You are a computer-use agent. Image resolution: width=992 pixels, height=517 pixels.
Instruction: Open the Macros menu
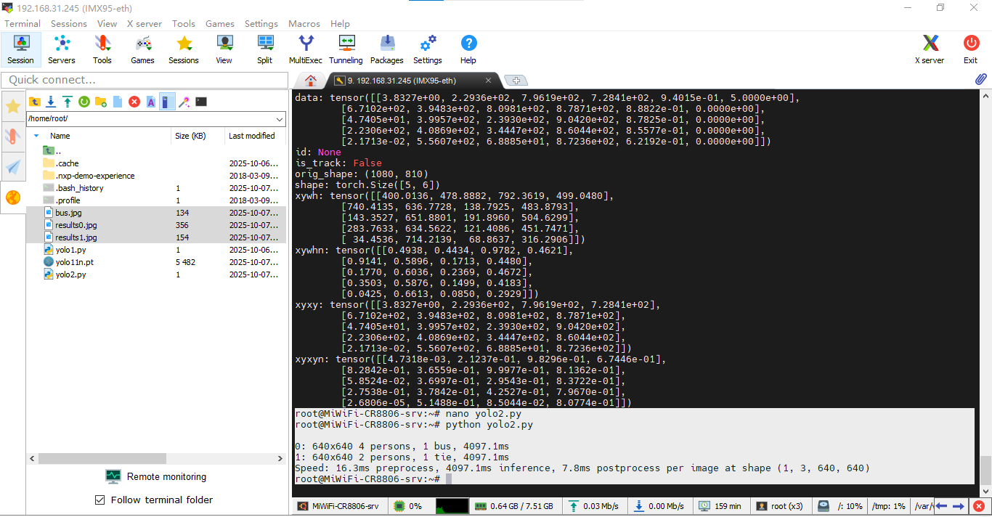[304, 24]
